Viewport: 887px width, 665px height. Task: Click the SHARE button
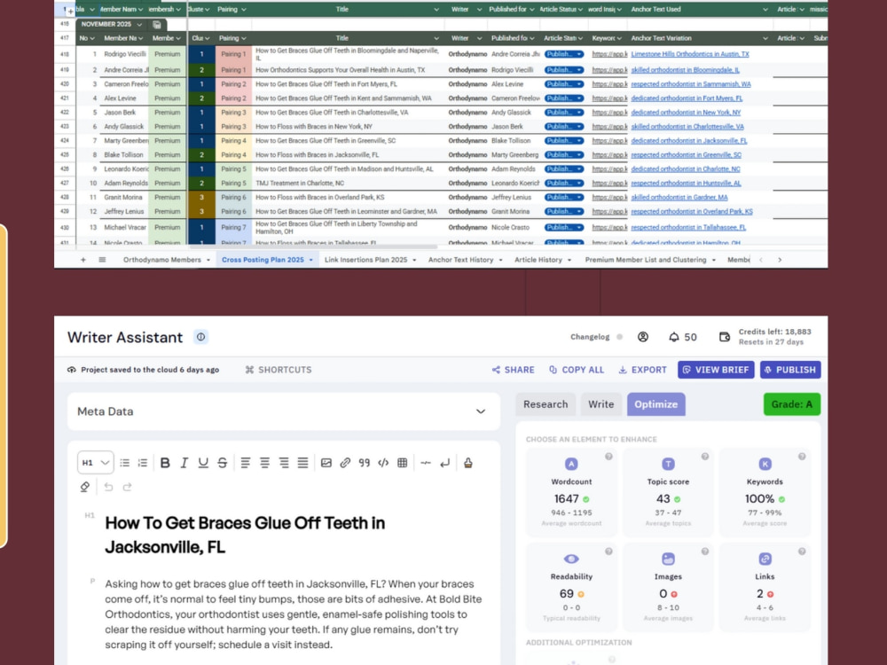513,370
